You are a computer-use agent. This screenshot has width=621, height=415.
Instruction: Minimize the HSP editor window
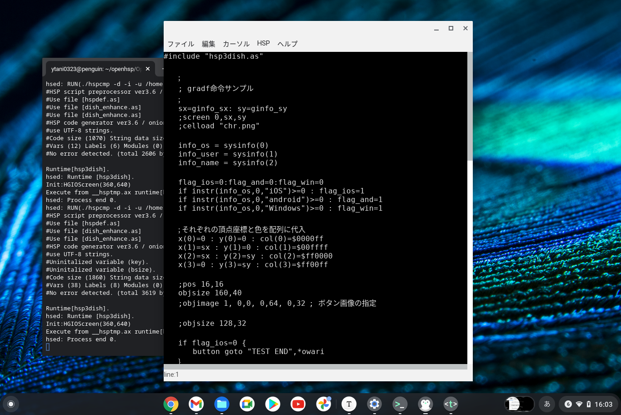(436, 28)
